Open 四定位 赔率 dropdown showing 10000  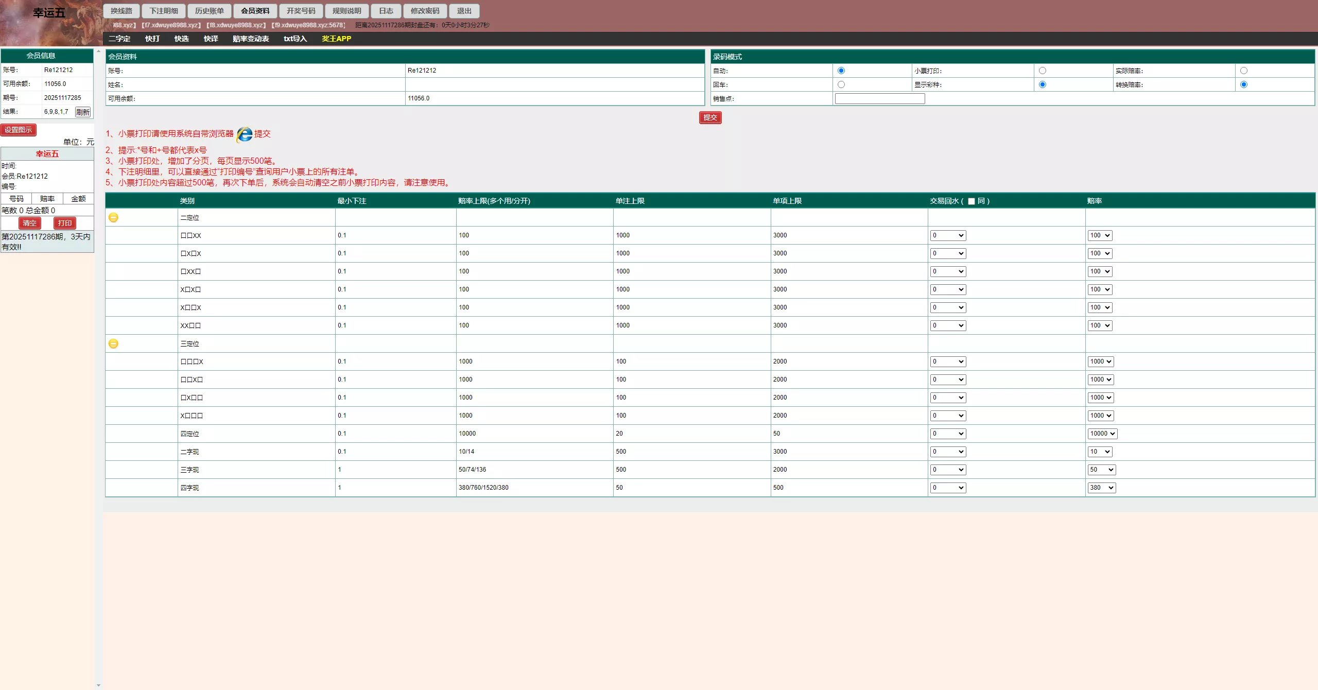[x=1102, y=434]
